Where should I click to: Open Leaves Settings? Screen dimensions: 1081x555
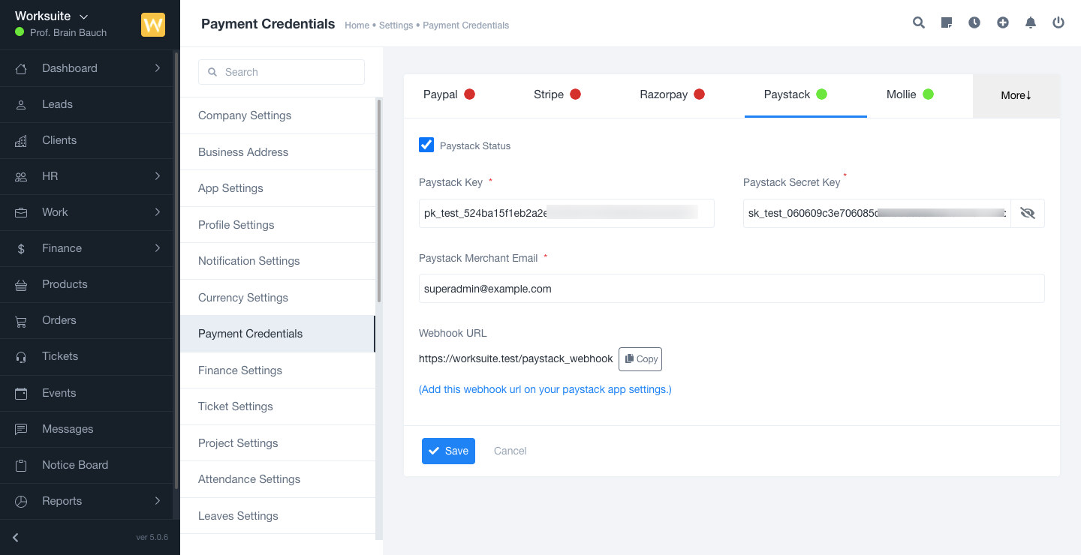(277, 516)
